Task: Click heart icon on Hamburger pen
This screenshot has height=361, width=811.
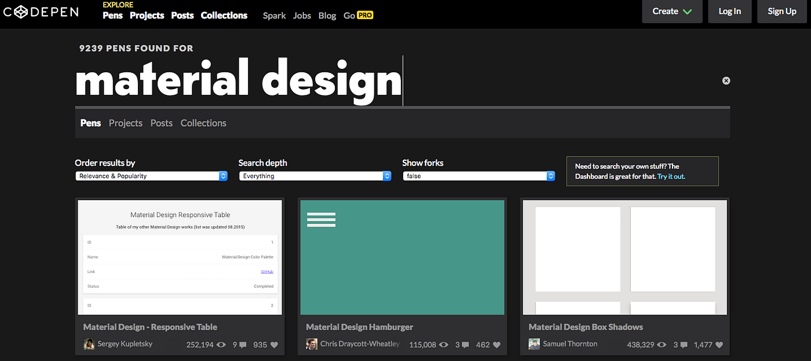Action: point(496,345)
